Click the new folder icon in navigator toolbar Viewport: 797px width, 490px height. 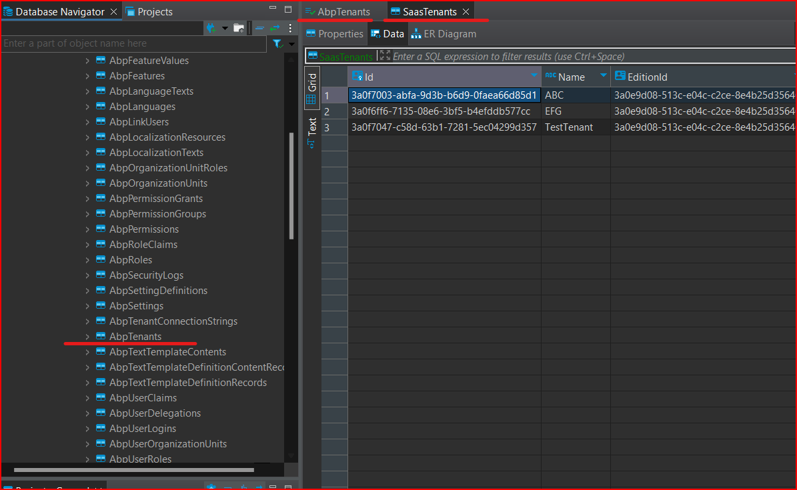pos(238,28)
